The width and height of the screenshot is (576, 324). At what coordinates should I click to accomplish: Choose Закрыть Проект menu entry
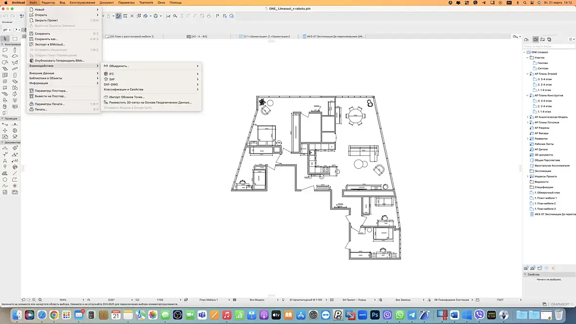pos(64,20)
